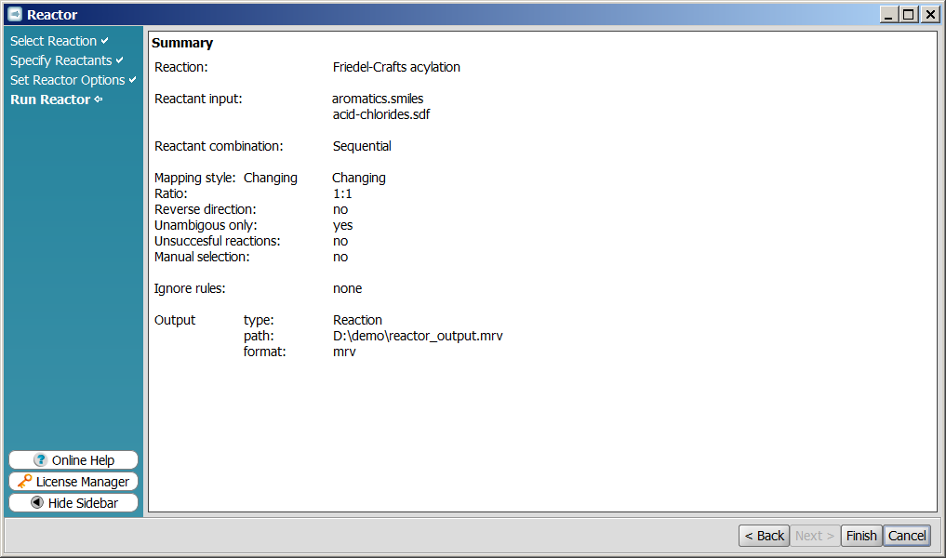Click the checkmark beside Specify Reactants
946x558 pixels.
coord(120,60)
